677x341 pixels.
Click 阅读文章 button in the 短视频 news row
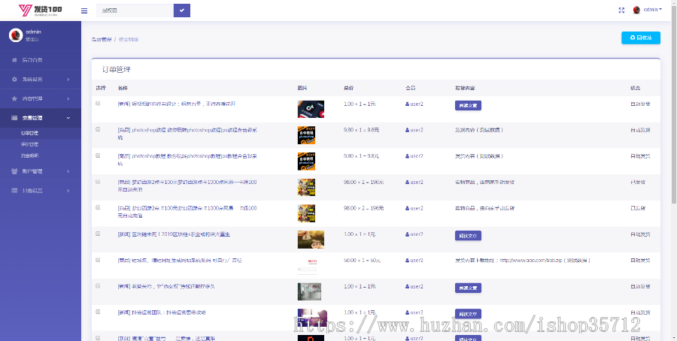[468, 106]
